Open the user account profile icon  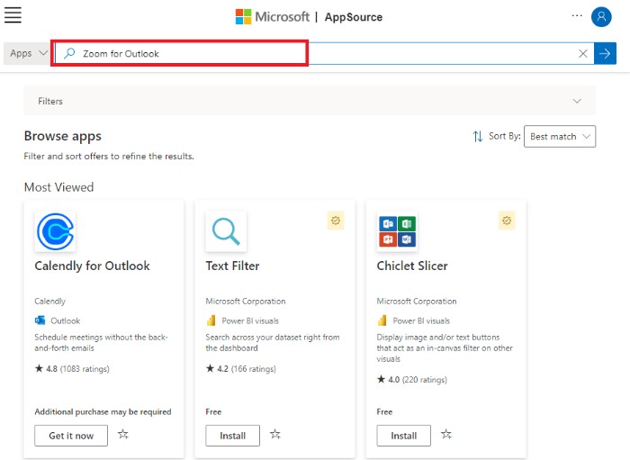601,17
